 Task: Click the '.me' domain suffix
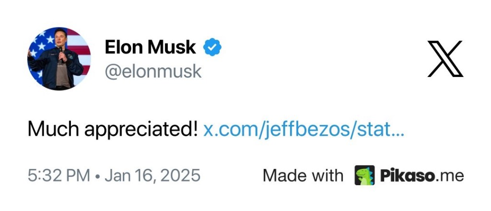[x=450, y=176]
